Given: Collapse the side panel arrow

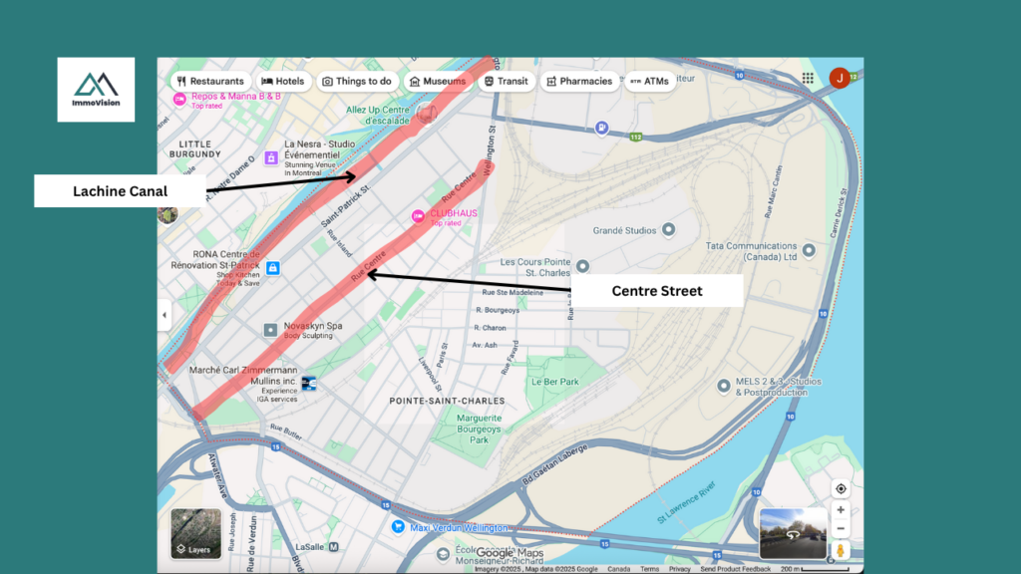Looking at the screenshot, I should click(165, 315).
